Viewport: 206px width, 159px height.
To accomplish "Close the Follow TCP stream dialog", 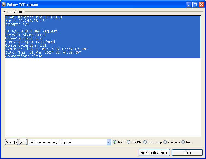I will [187, 153].
